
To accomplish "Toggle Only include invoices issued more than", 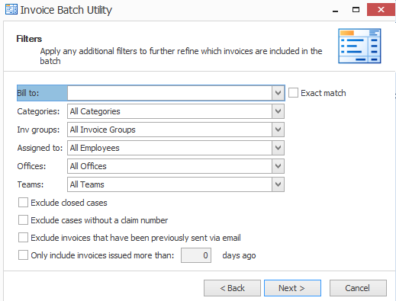I will pos(23,255).
